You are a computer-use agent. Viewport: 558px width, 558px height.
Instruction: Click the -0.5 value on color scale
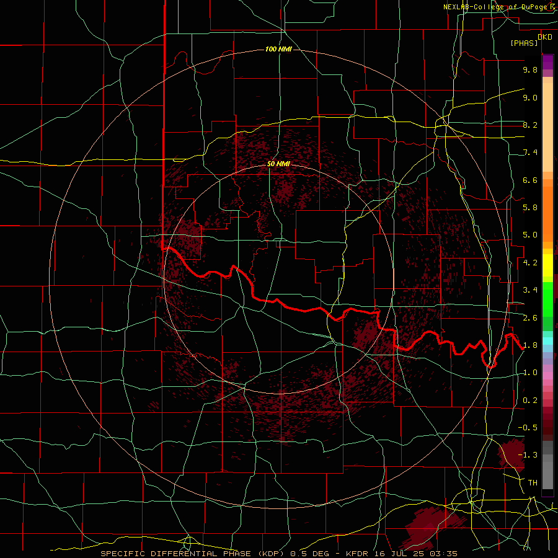point(528,428)
